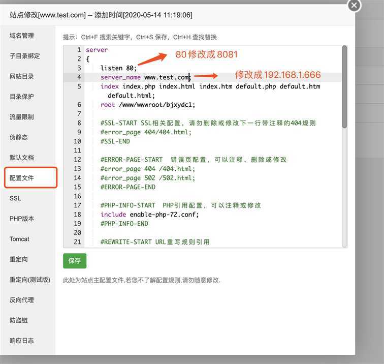Image resolution: width=384 pixels, height=364 pixels.
Task: Switch to PHP版本 tab
Action: pyautogui.click(x=22, y=219)
